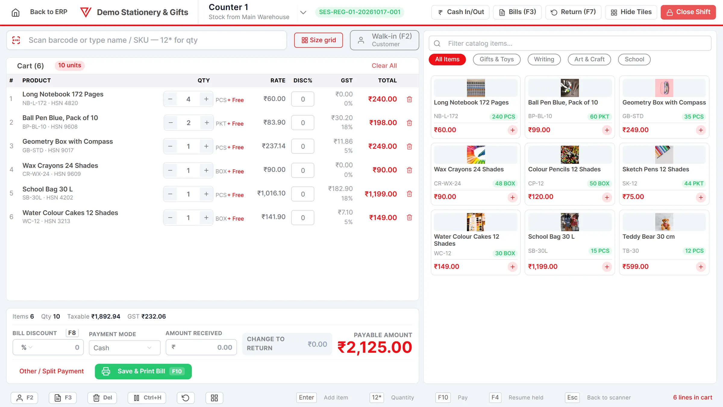Click Save & Print Bill button
The height and width of the screenshot is (407, 723).
pos(143,371)
